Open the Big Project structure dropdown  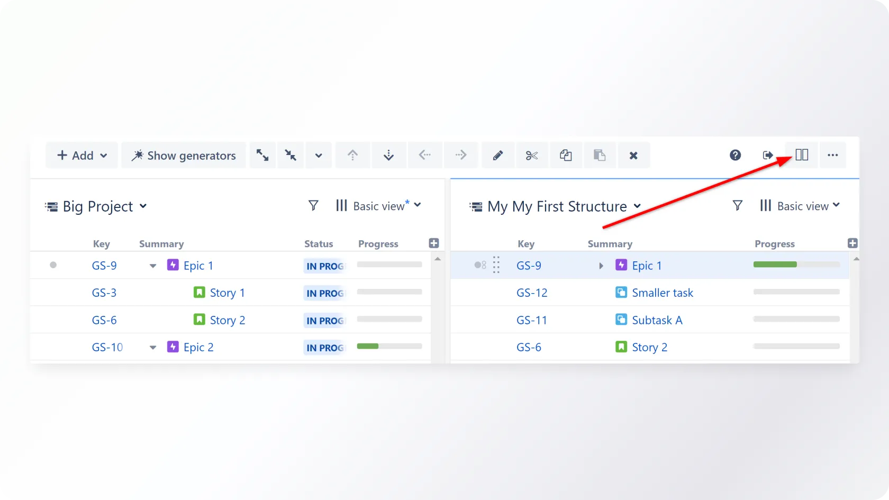pos(96,206)
